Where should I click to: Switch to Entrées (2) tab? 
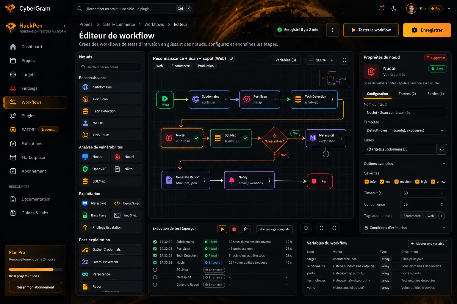tap(407, 94)
